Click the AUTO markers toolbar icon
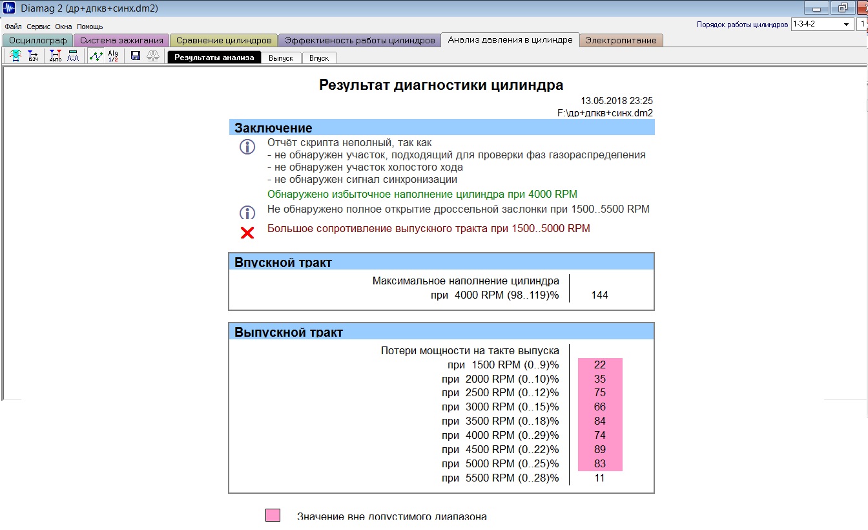 point(56,57)
